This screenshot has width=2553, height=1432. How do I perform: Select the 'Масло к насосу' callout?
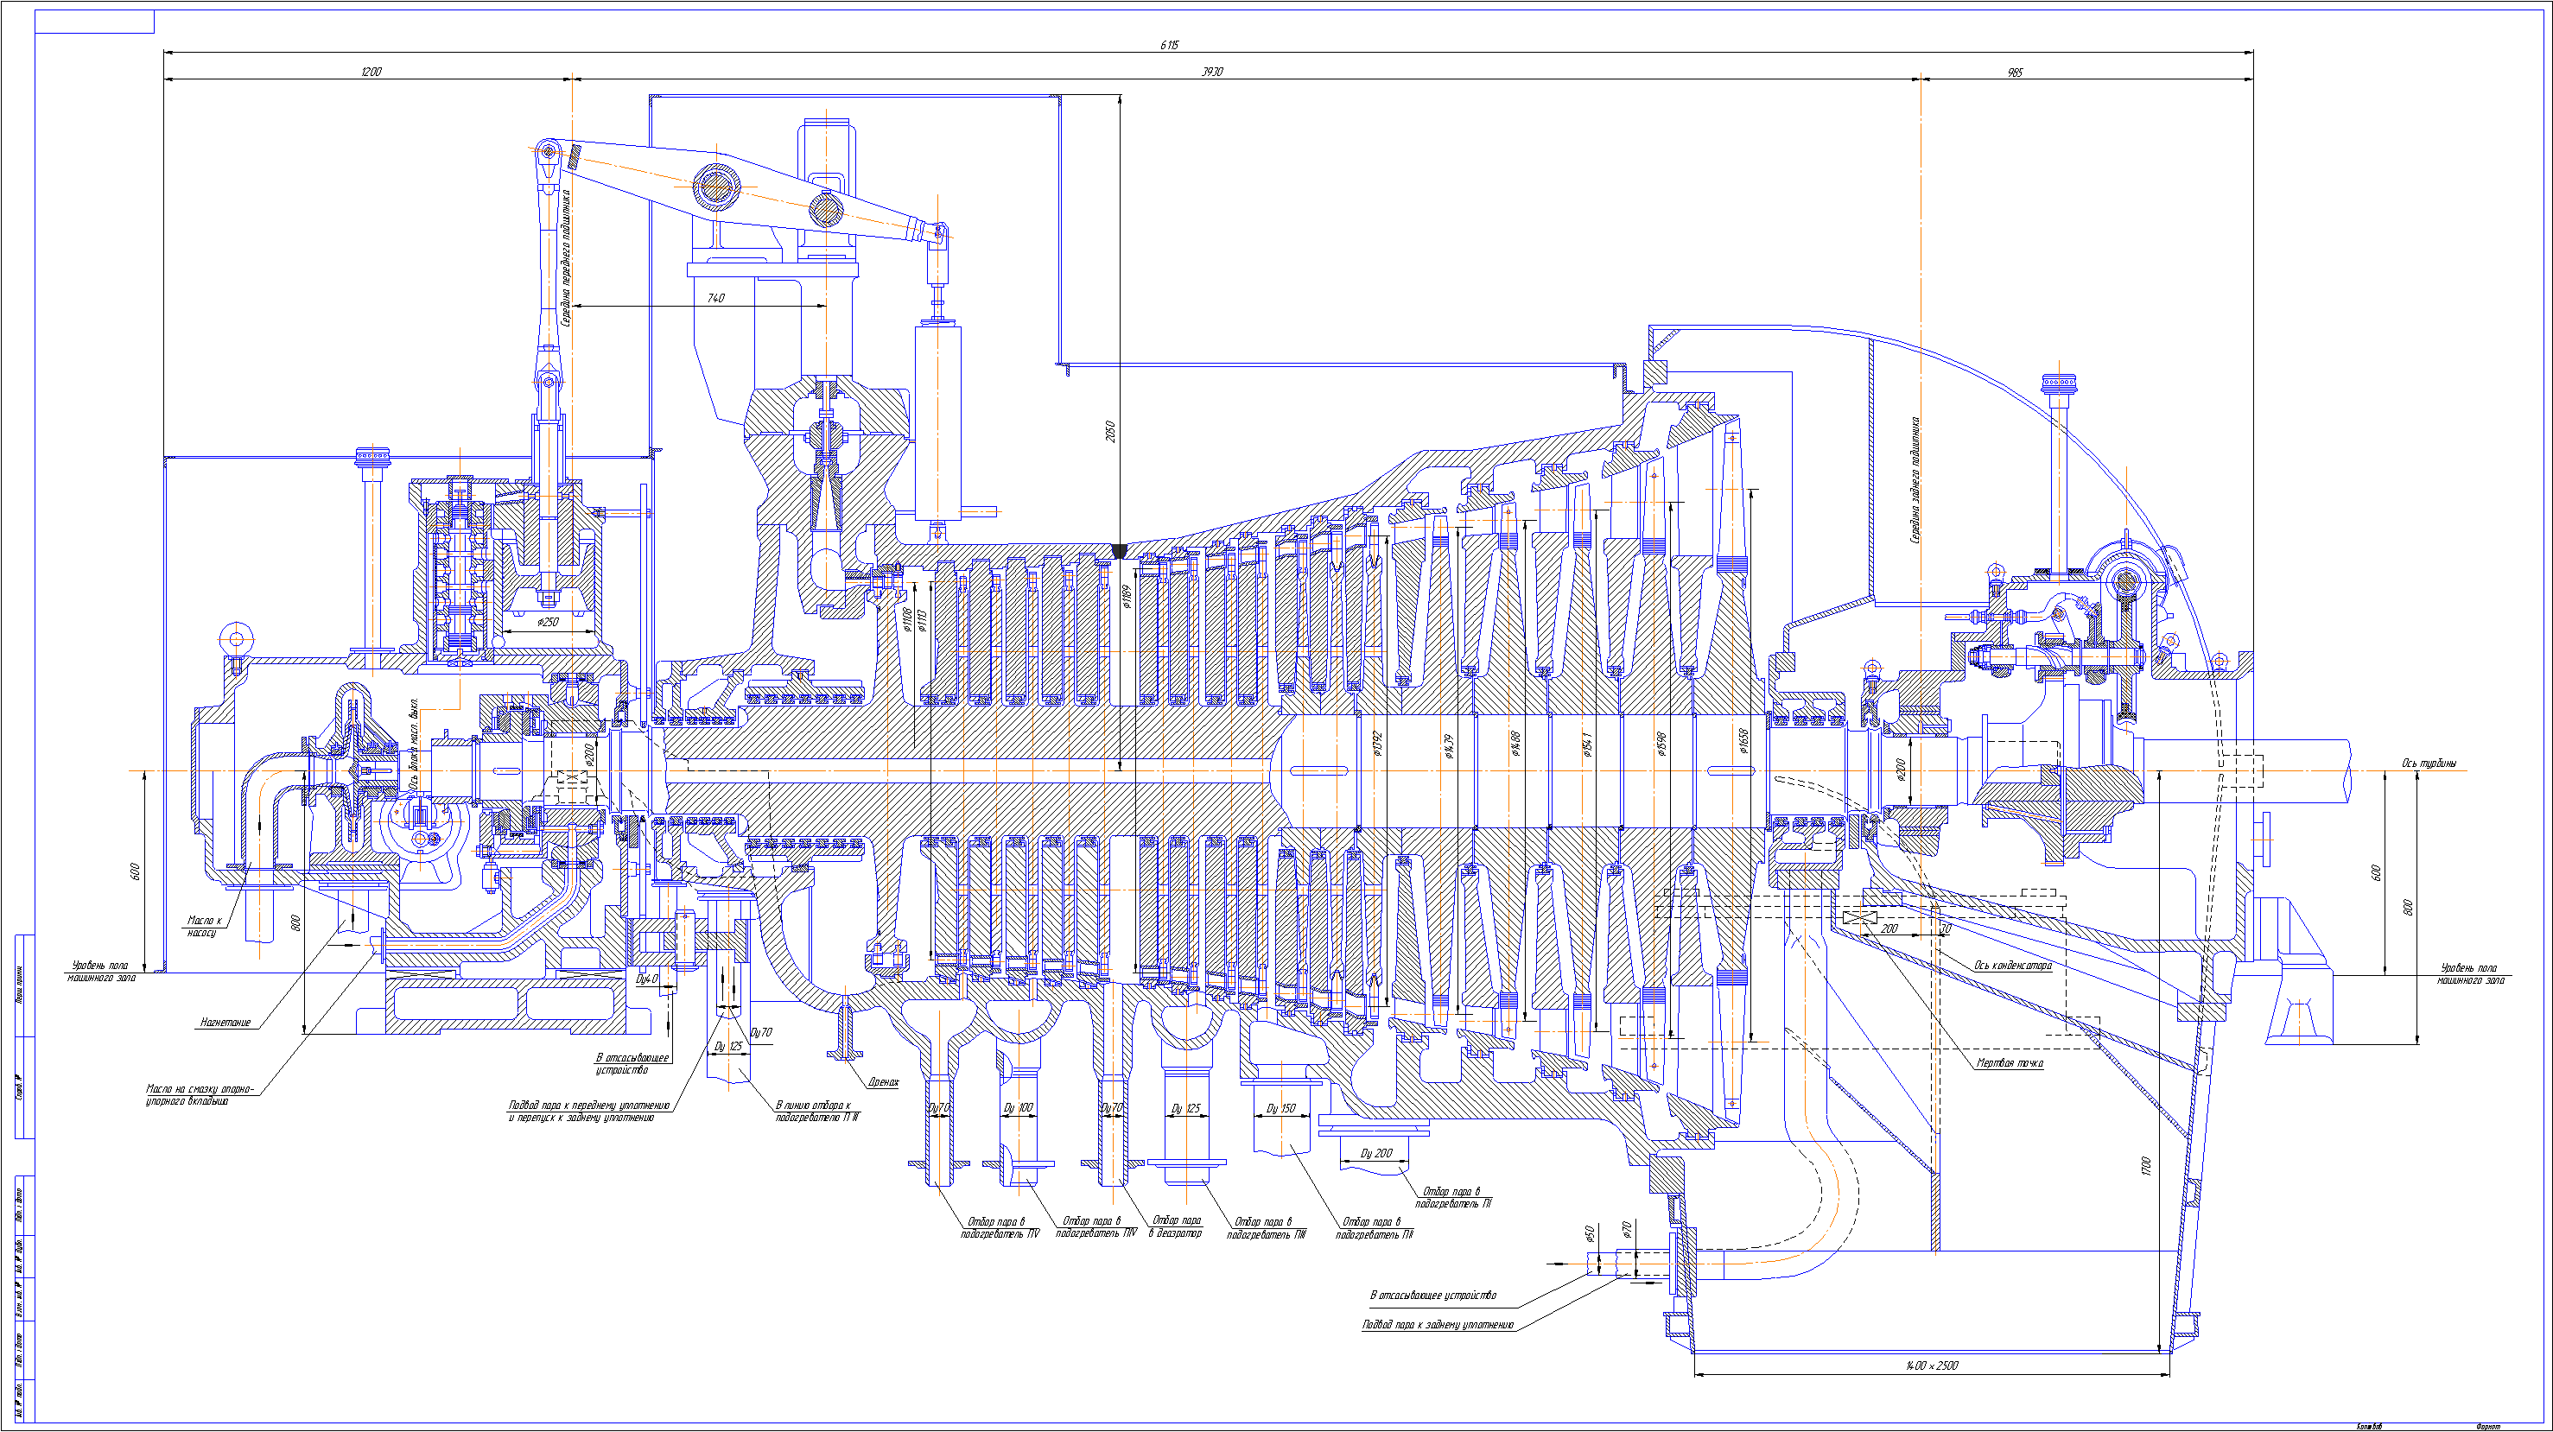204,927
